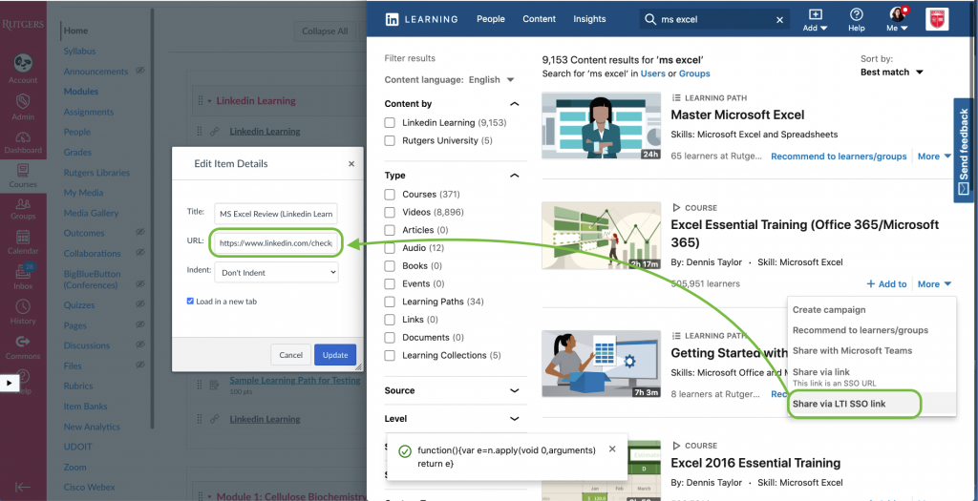Collapse the Canvas global navigation arrow
Viewport: 978px width, 501px height.
pyautogui.click(x=23, y=488)
